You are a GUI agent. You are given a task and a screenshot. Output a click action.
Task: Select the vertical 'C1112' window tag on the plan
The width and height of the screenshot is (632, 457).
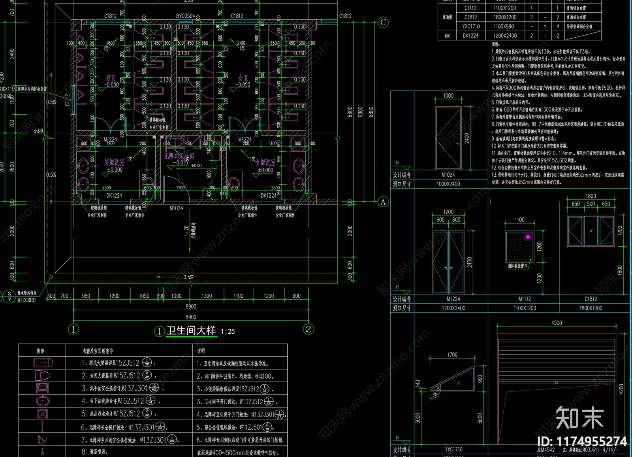[x=67, y=100]
